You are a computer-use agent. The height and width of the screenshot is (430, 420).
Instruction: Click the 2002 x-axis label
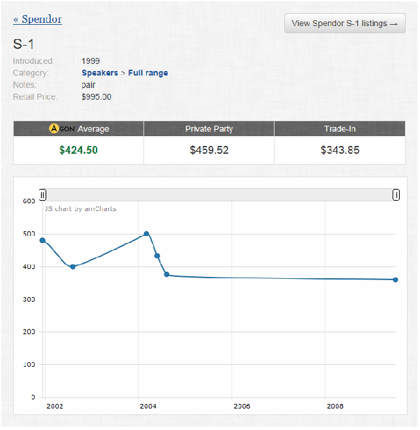pyautogui.click(x=55, y=407)
